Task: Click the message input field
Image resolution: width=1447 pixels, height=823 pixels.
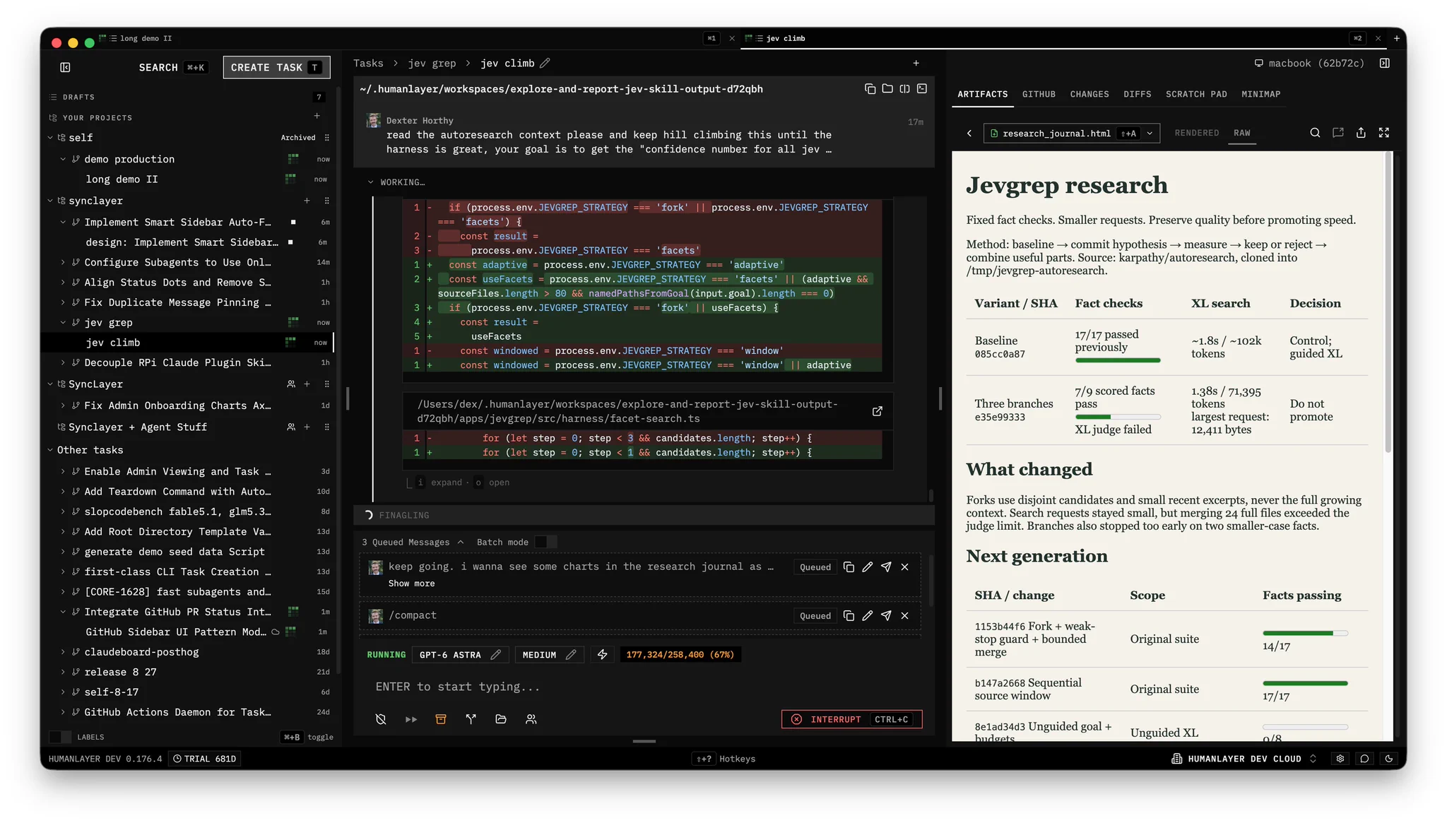Action: click(x=643, y=687)
